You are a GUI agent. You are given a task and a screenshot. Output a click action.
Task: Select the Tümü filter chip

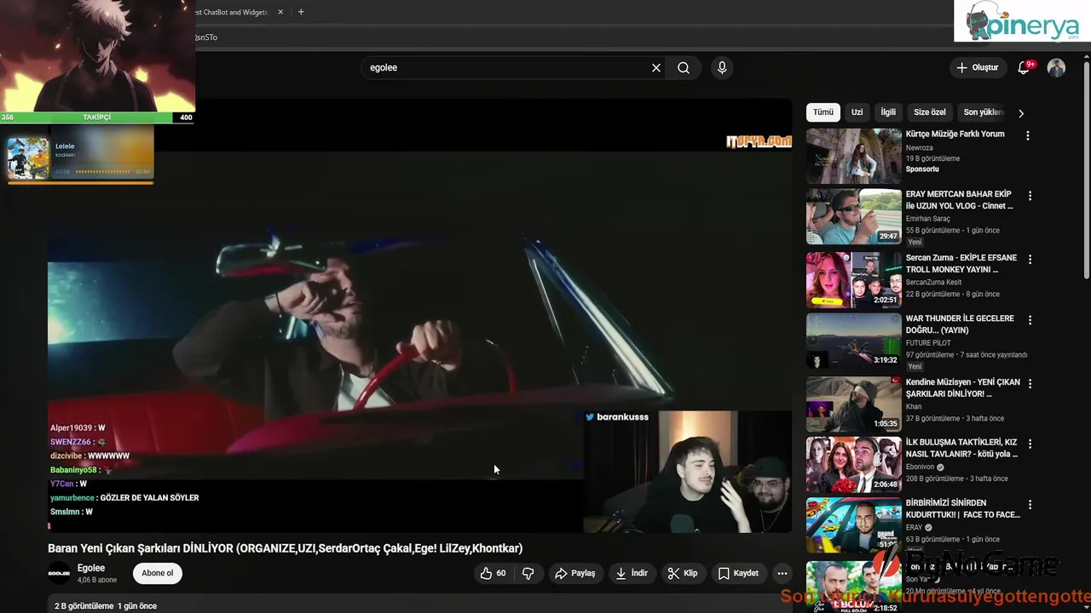click(x=823, y=112)
